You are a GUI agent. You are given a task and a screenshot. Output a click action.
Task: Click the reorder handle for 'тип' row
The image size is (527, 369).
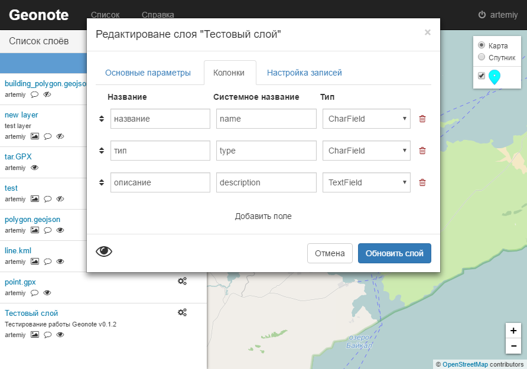pyautogui.click(x=102, y=151)
